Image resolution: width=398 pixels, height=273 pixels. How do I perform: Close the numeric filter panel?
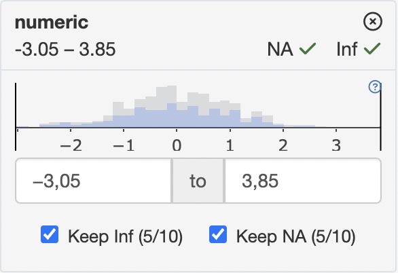(x=373, y=22)
